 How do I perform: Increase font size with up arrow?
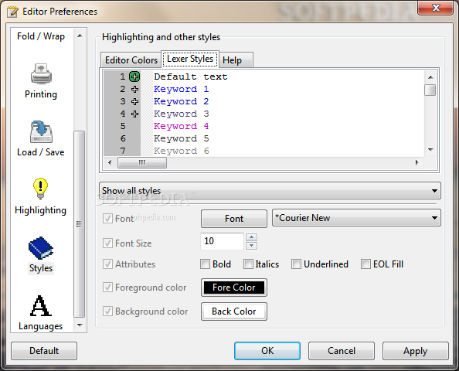click(x=251, y=237)
